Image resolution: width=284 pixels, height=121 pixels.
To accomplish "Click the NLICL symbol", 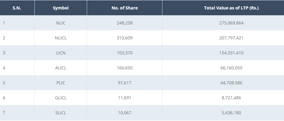I will pos(61,38).
